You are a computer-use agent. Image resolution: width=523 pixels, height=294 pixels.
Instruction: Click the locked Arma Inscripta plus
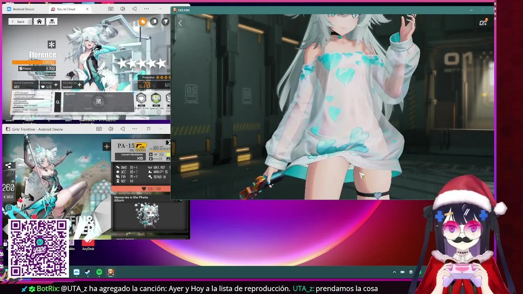(x=80, y=85)
